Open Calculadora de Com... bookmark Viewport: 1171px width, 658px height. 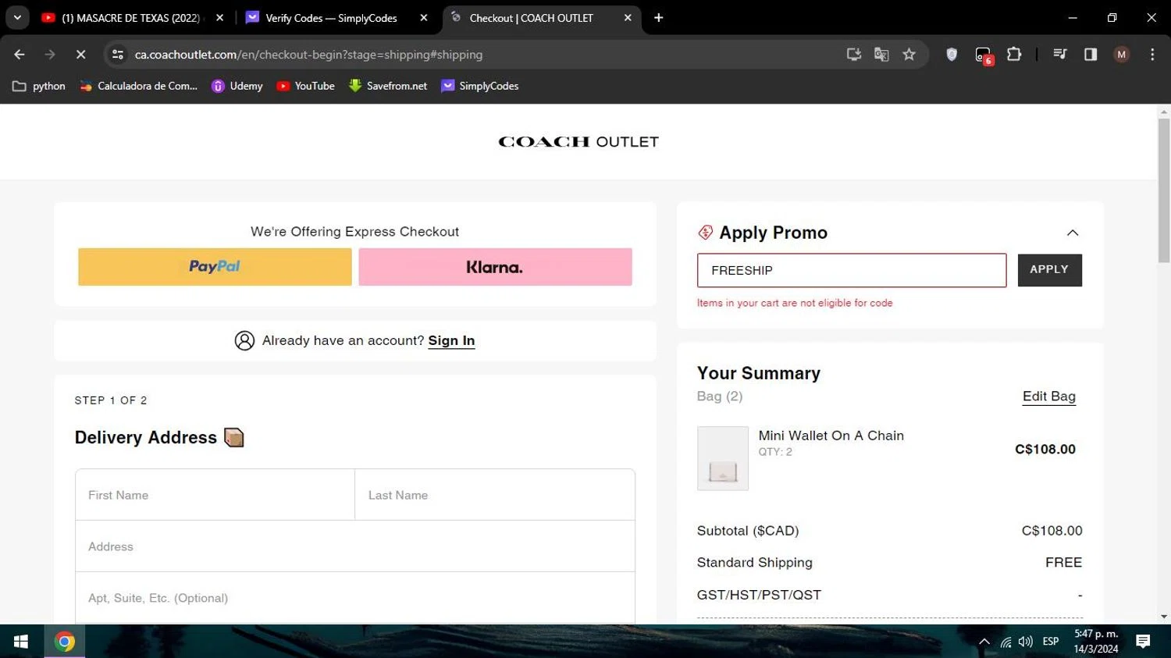(x=139, y=86)
